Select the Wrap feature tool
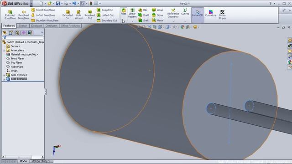Screen dimensions: 292x164 (x=157, y=10)
